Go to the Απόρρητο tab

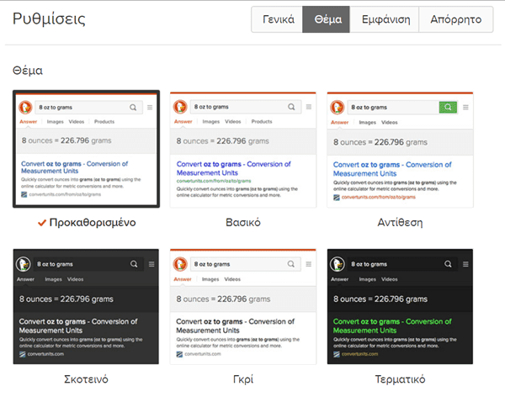[455, 19]
